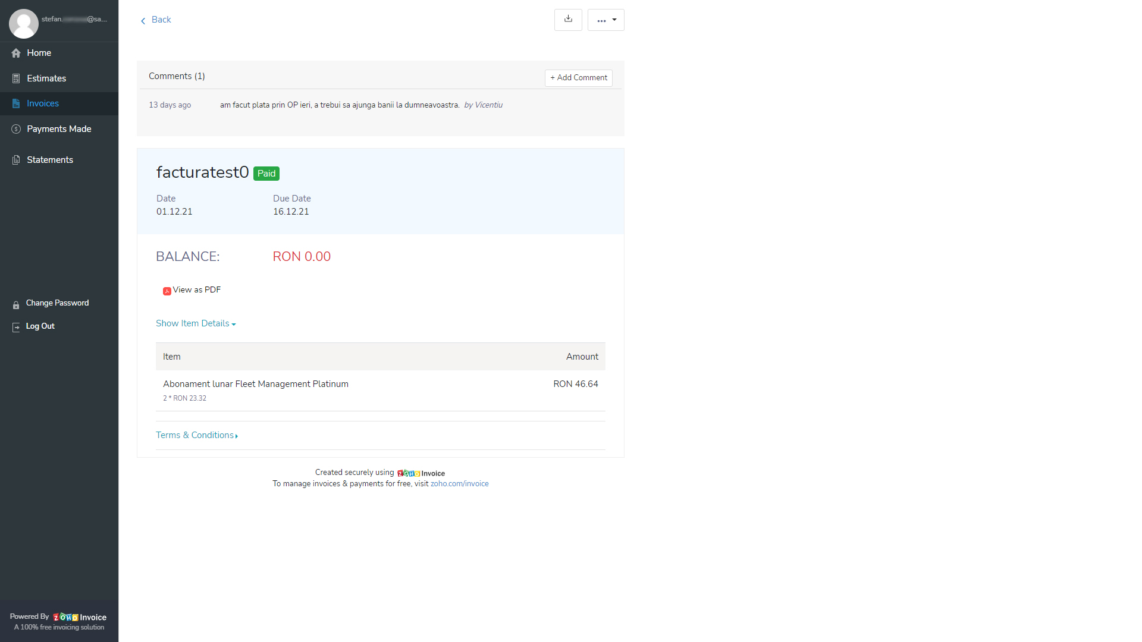
Task: Go to Payments Made section
Action: [59, 129]
